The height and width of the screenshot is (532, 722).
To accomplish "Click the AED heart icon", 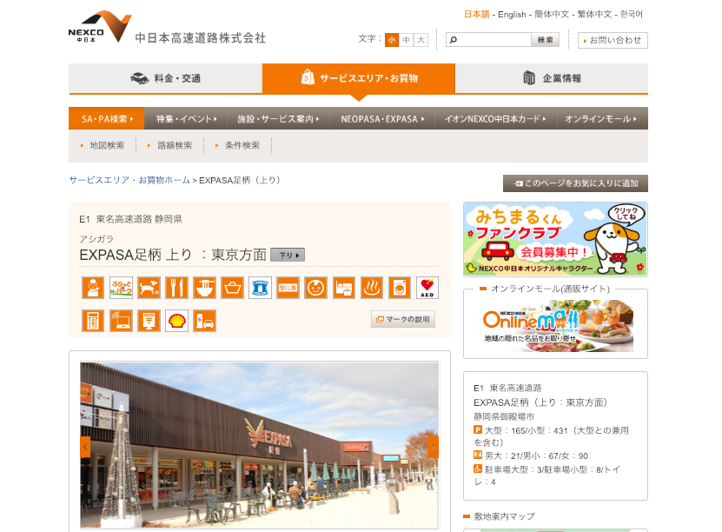I will (427, 288).
